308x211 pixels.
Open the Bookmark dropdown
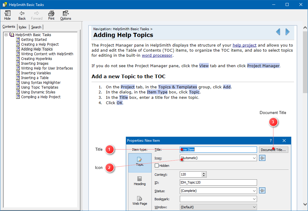tap(254, 199)
